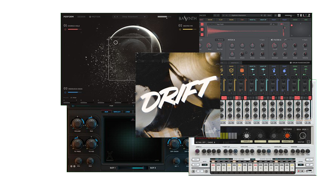Click previous preset arrow in Bassynth
This screenshot has height=176, width=320.
tap(115, 17)
